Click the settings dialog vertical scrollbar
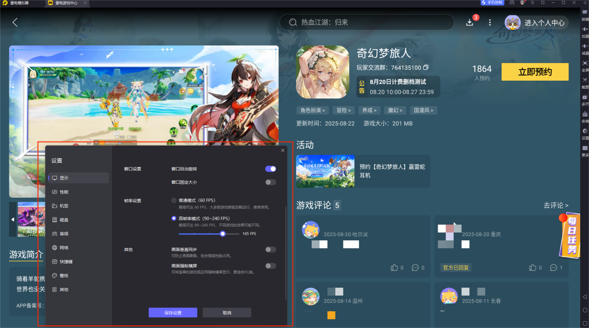 (286, 253)
